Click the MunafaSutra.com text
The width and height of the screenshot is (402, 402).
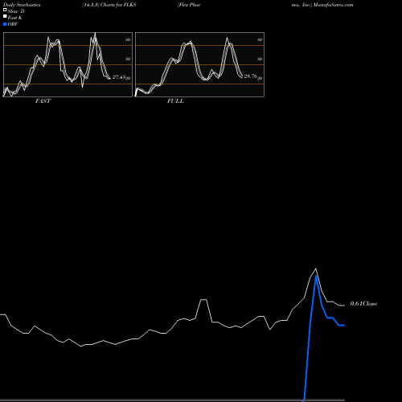click(333, 5)
